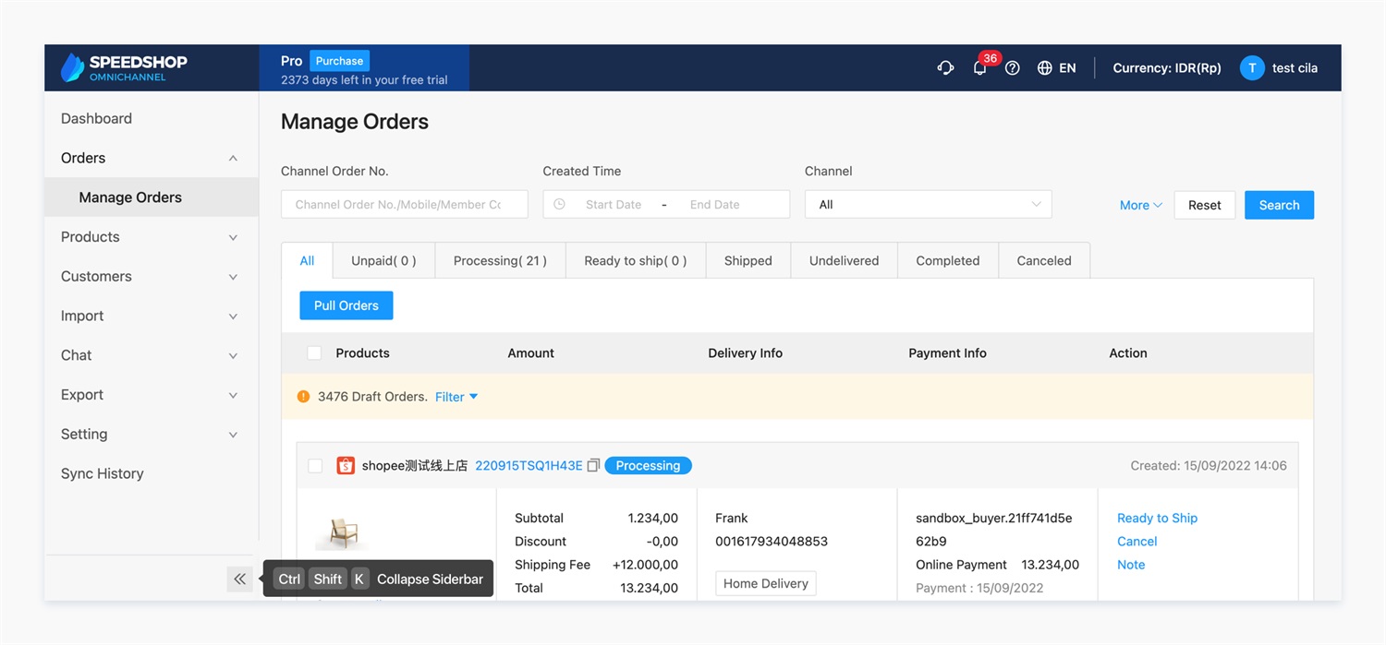Click the SpeedShop Omnichannel logo
The height and width of the screenshot is (645, 1386).
point(125,67)
